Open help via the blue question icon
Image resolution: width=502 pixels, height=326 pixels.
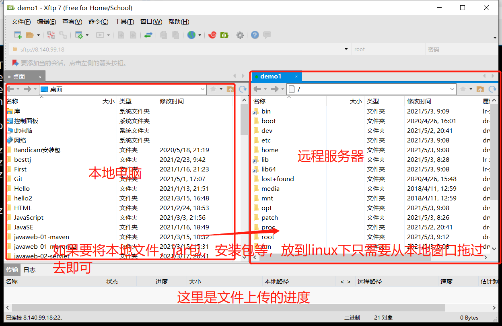(255, 35)
